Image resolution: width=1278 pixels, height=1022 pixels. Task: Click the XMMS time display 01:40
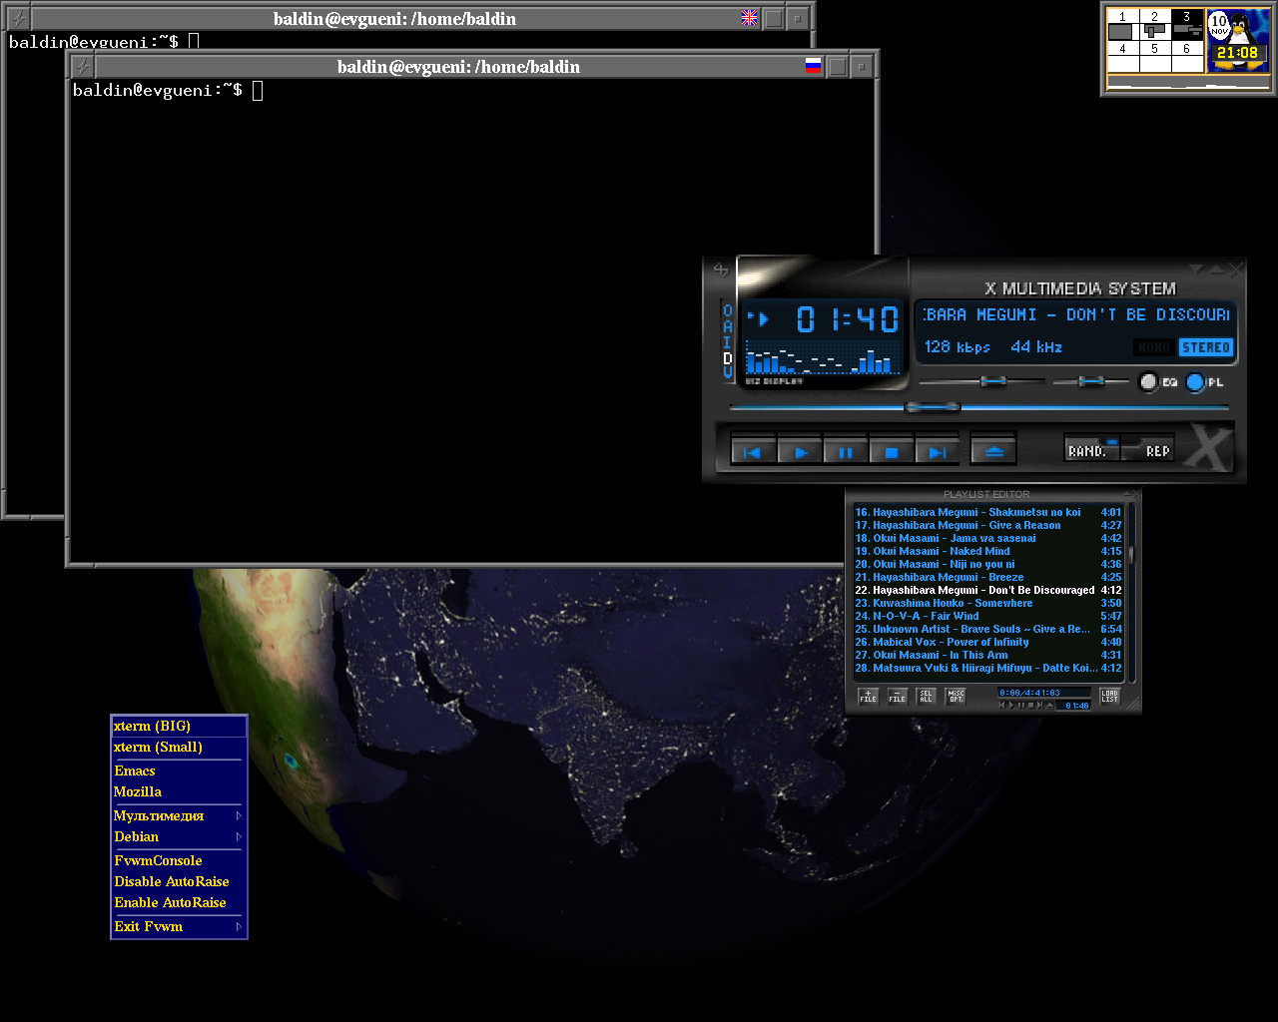tap(847, 319)
